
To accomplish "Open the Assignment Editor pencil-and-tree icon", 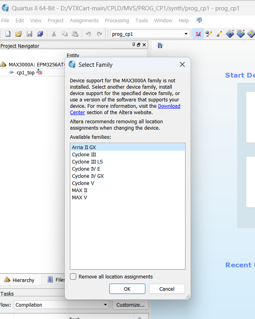I will pos(209,34).
